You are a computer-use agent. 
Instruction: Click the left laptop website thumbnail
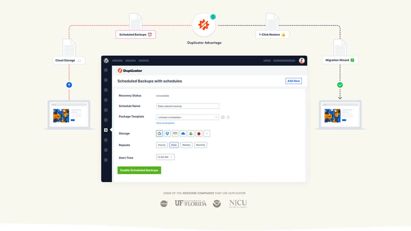pyautogui.click(x=61, y=116)
